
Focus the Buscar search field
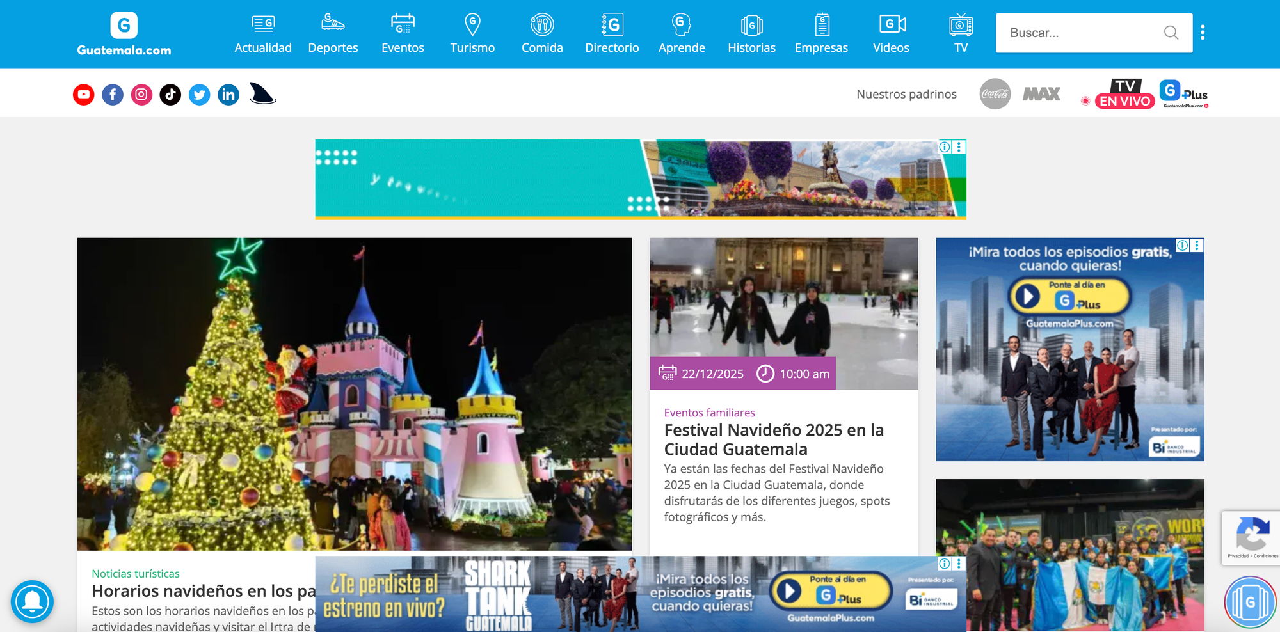pos(1082,33)
